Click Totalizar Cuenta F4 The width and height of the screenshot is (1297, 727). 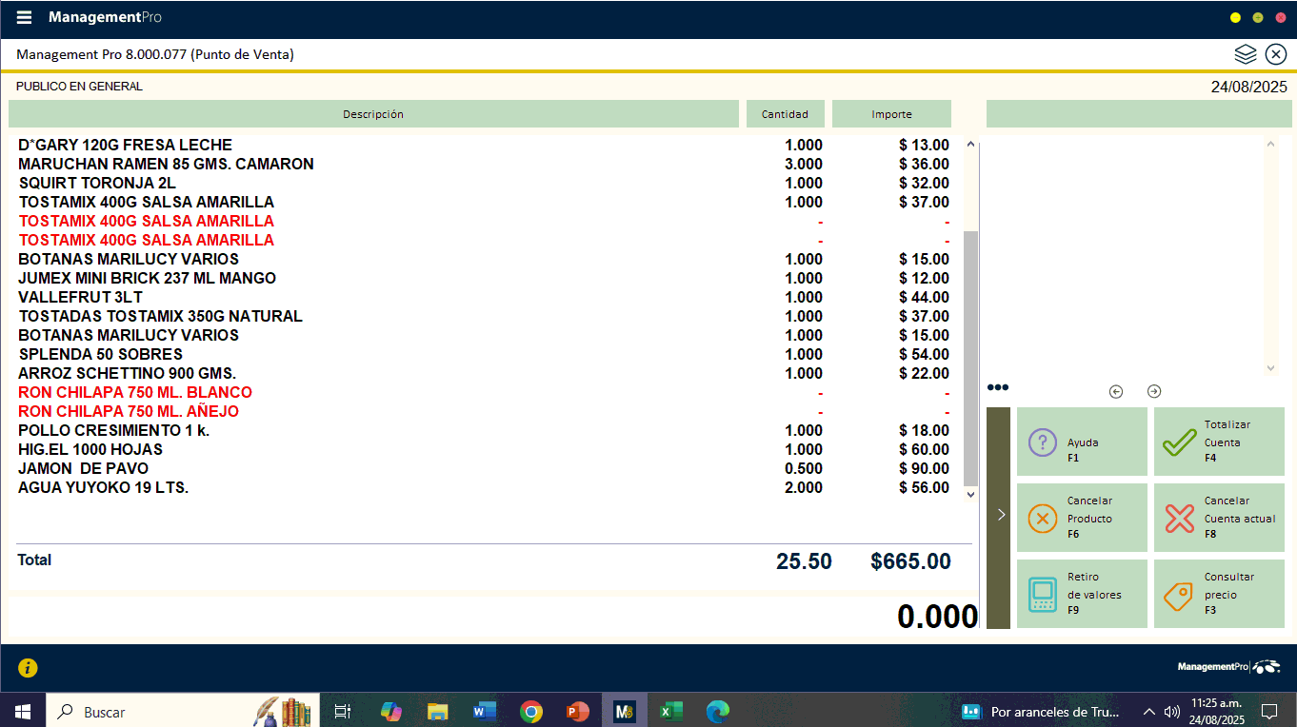tap(1219, 442)
